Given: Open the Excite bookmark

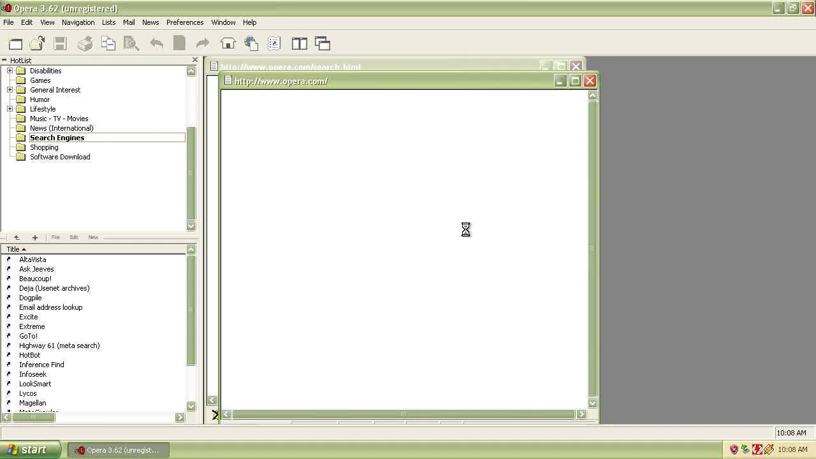Looking at the screenshot, I should 28,317.
